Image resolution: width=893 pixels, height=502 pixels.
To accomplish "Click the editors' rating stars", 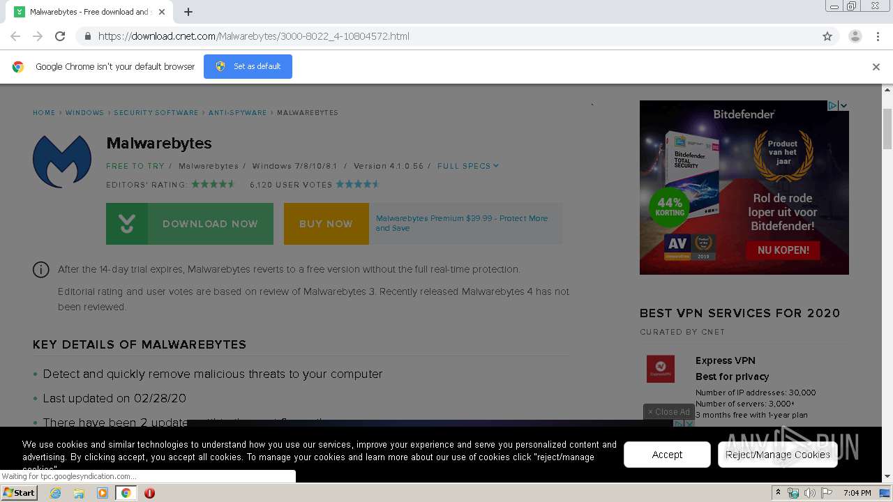I will 214,184.
